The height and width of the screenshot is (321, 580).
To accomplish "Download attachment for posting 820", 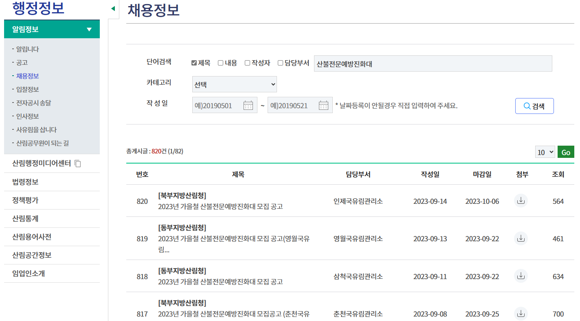I will [521, 201].
